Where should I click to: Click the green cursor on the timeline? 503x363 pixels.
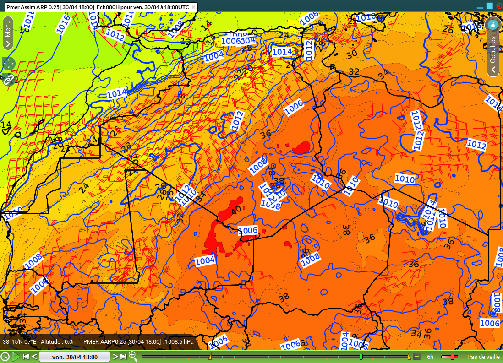[x=361, y=357]
